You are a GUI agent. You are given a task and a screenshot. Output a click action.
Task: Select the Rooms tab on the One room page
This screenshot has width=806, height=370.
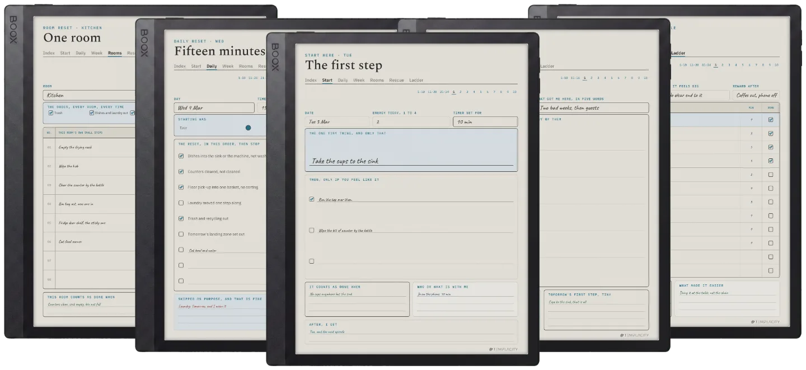(115, 53)
